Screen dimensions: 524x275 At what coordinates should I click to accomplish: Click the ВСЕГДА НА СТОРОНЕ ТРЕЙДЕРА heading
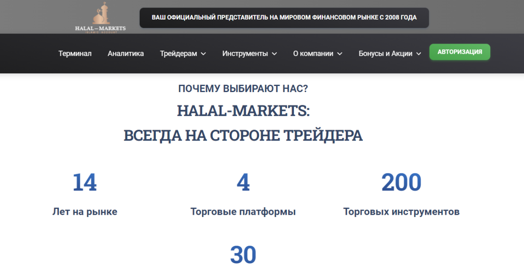[243, 135]
